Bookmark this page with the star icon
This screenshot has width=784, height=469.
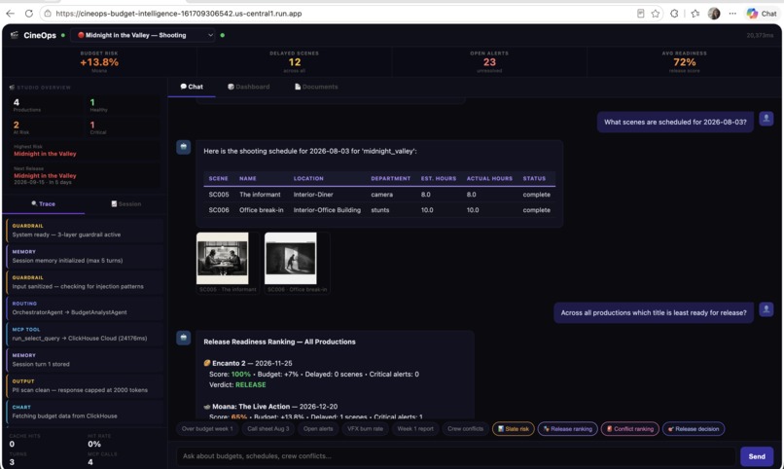(656, 14)
